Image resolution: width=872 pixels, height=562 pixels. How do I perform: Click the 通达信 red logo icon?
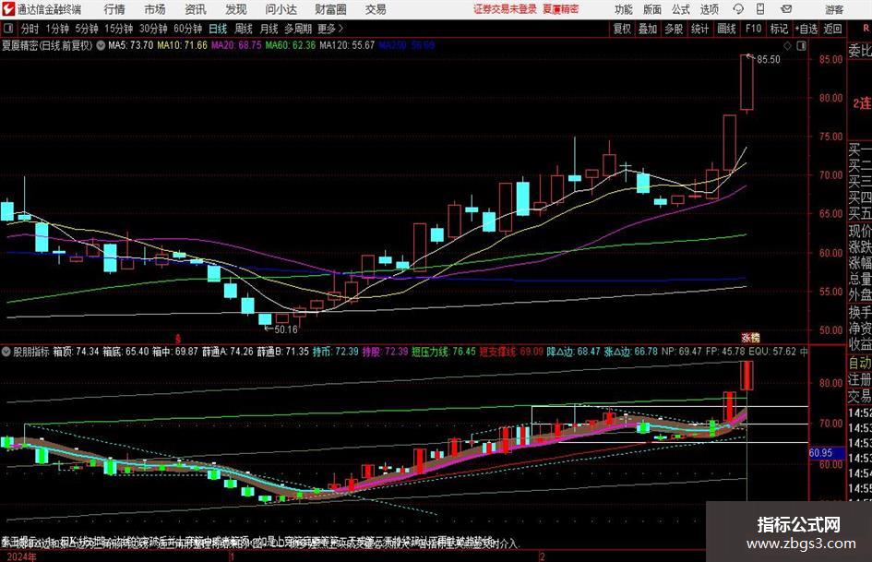[7, 9]
